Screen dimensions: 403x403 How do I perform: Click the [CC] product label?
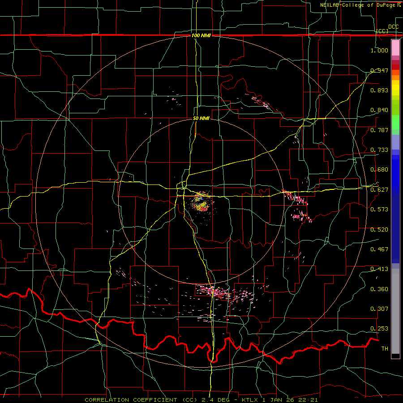[x=382, y=31]
